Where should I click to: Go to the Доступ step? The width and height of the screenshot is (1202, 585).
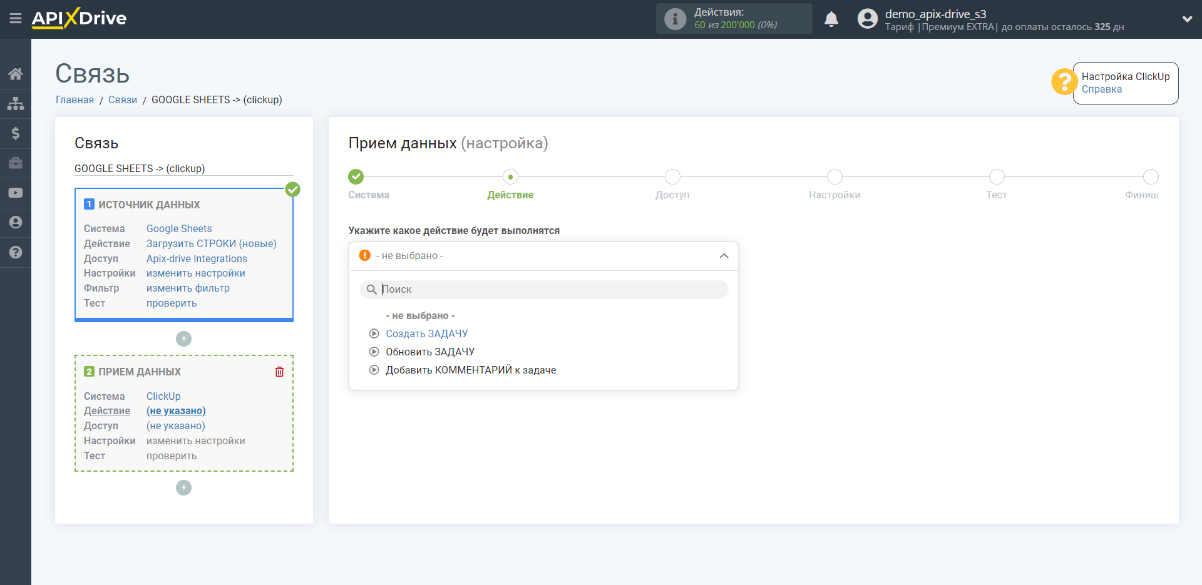click(x=672, y=177)
